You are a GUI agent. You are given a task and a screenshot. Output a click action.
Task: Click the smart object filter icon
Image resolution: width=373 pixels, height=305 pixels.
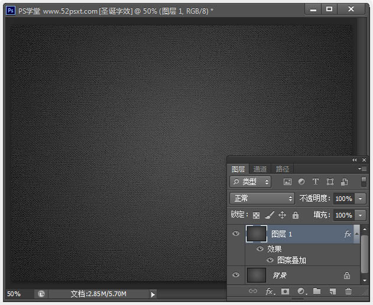click(x=344, y=182)
